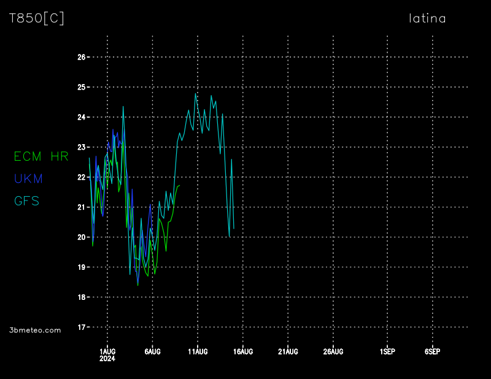
Task: Select the 6AUG date tick label
Action: point(152,351)
